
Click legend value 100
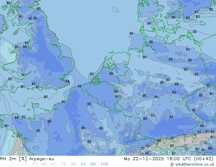point(104,164)
